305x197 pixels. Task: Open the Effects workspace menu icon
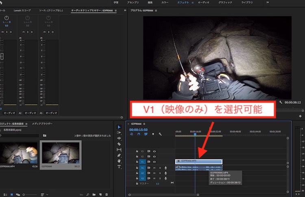coord(193,2)
